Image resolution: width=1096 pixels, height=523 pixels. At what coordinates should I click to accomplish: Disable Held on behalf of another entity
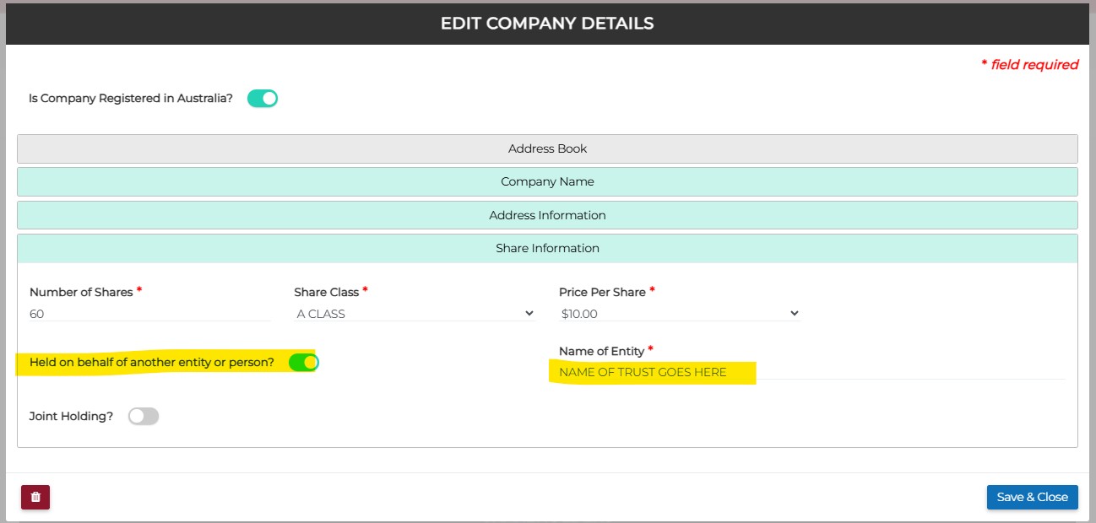point(303,363)
